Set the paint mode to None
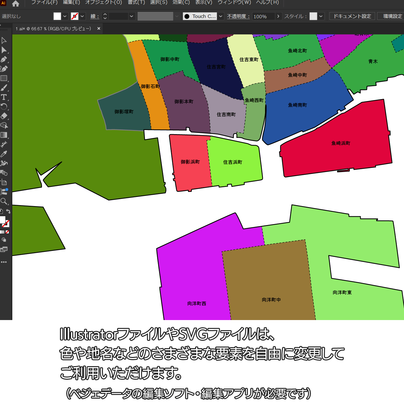This screenshot has height=404, width=404. [x=7, y=232]
